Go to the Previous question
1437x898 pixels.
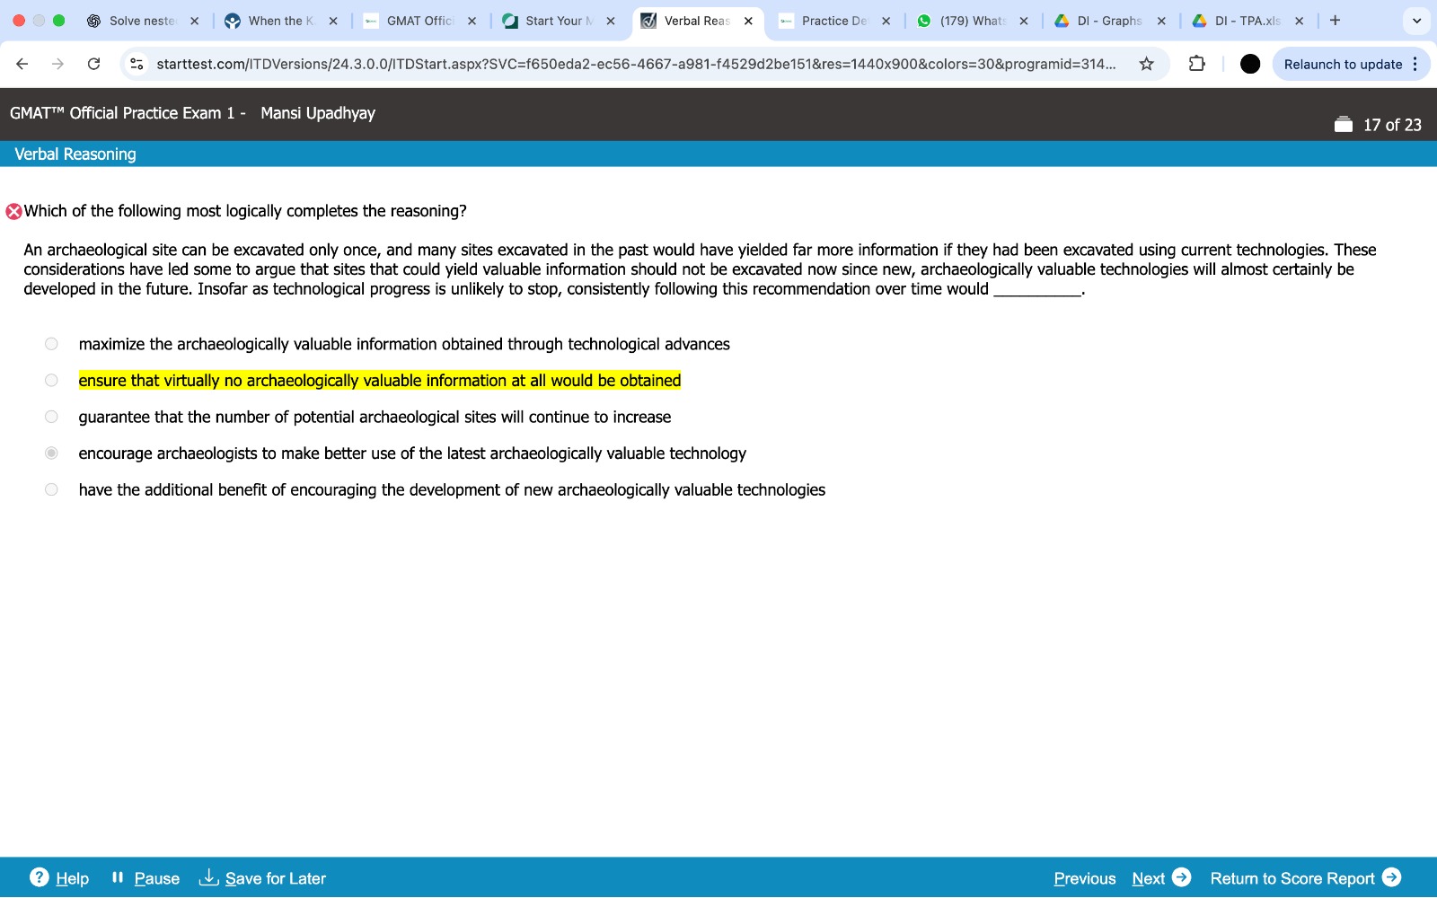1085,878
